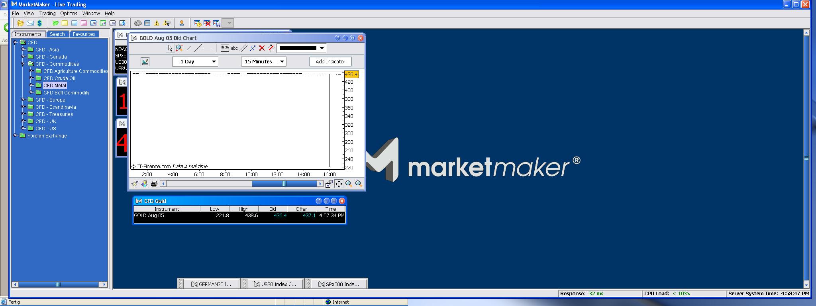
Task: Click the workspace open-layout icon with folder
Action: pyautogui.click(x=197, y=23)
